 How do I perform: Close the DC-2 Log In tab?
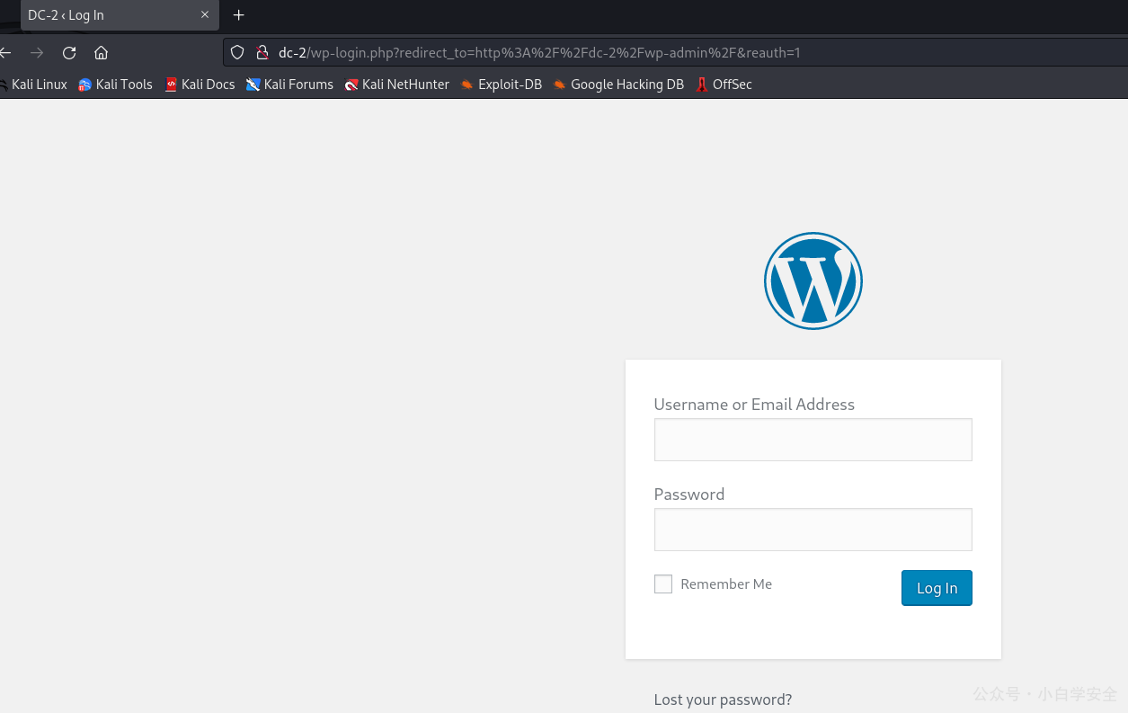tap(205, 15)
